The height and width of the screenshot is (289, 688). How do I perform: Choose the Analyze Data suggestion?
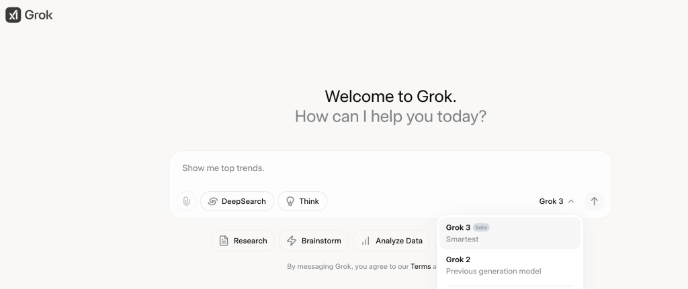pos(392,241)
